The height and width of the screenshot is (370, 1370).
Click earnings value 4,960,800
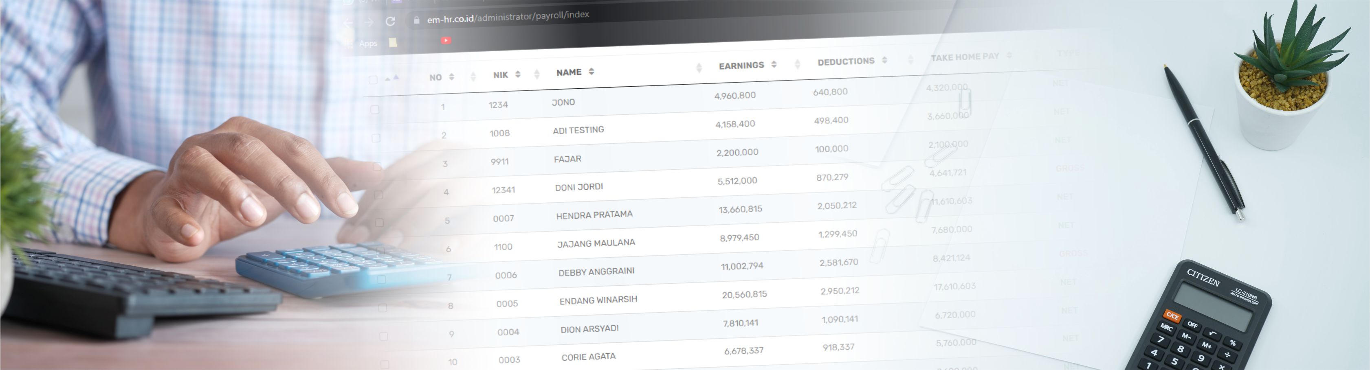[735, 96]
